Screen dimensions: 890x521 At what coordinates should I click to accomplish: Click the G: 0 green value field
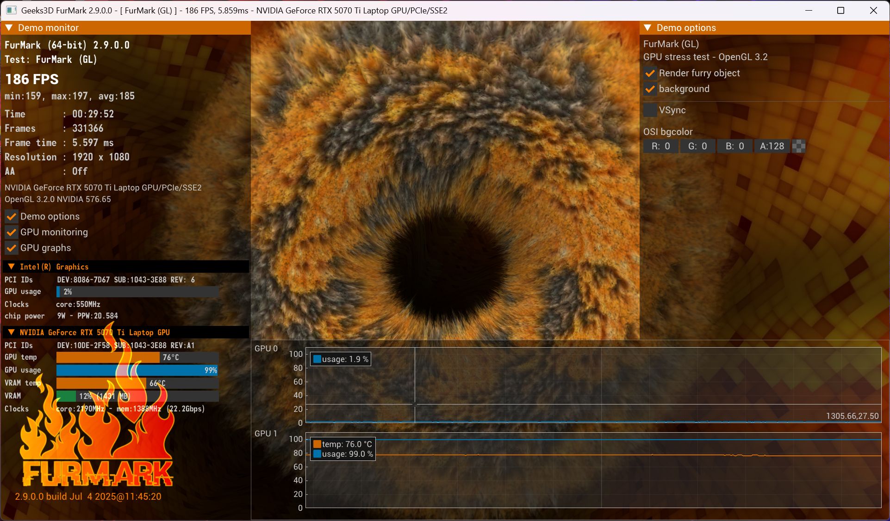[697, 147]
